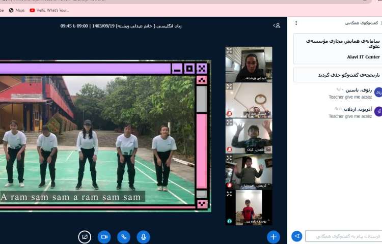Viewport: 382px width, 244px height.
Task: Toggle the microphone mute button
Action: tap(144, 237)
